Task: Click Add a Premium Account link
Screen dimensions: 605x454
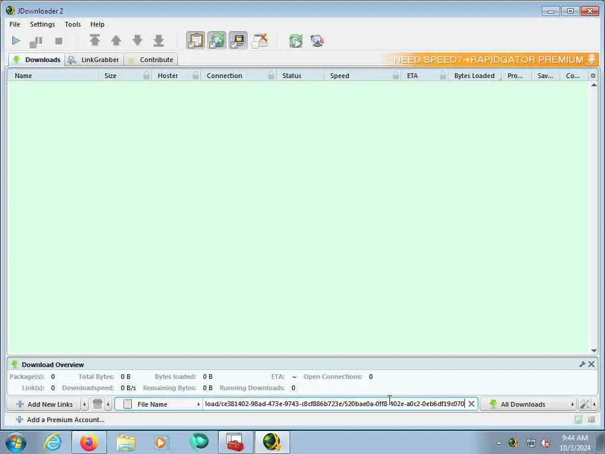Action: click(x=60, y=420)
